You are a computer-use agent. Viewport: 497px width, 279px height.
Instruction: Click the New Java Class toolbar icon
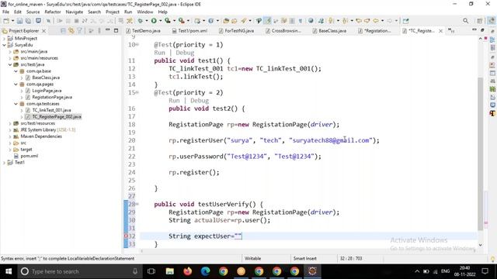[x=210, y=21]
